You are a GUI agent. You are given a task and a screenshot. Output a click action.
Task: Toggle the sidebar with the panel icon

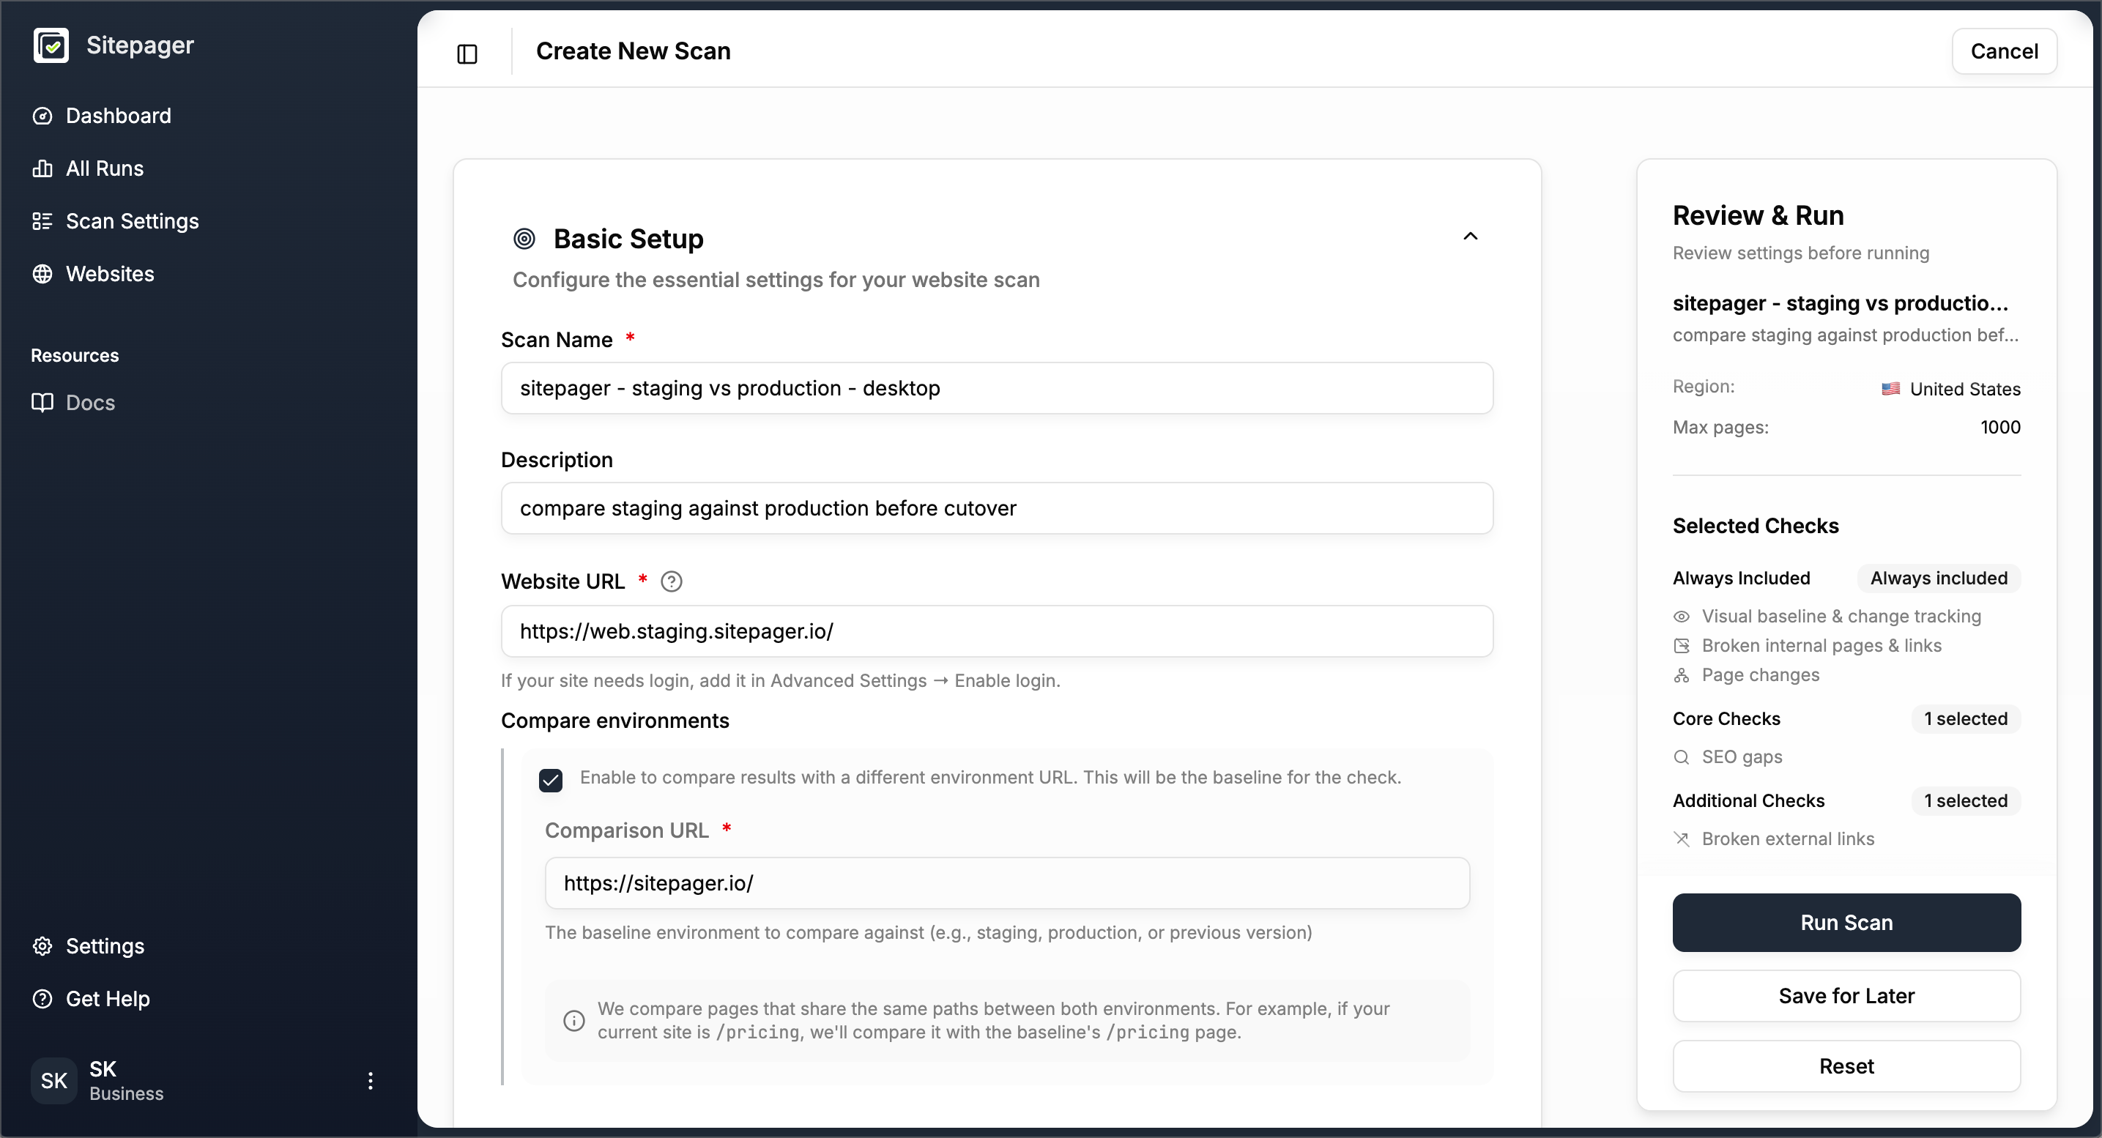467,54
